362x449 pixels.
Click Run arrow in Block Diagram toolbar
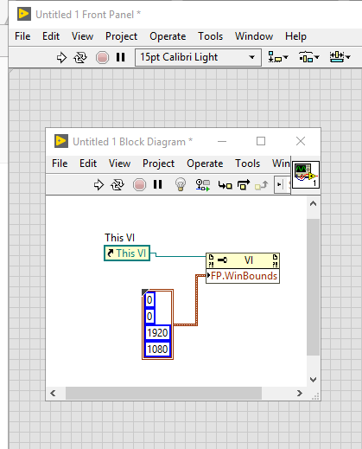(x=98, y=184)
